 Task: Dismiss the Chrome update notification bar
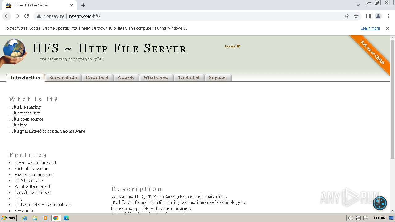[388, 28]
